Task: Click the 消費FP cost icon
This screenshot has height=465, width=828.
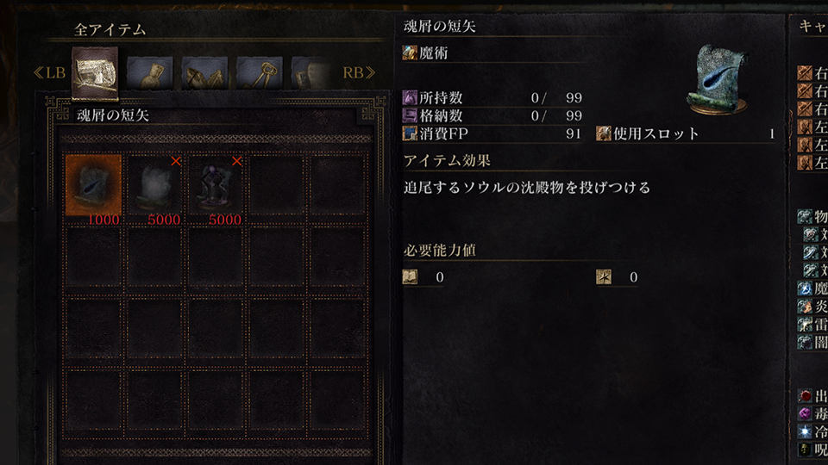Action: click(410, 133)
